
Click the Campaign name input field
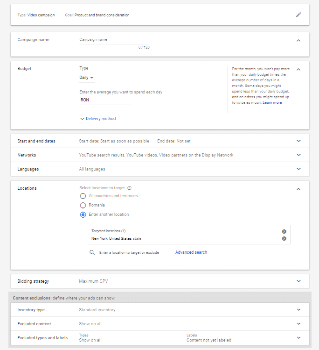click(x=114, y=40)
